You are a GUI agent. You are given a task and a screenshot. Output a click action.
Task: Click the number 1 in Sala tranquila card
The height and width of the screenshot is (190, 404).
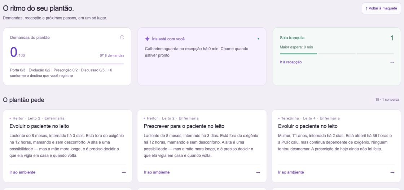[392, 38]
